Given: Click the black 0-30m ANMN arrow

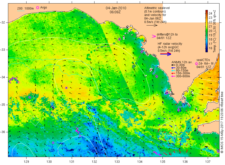Looking at the screenshot, I should [x=173, y=65].
